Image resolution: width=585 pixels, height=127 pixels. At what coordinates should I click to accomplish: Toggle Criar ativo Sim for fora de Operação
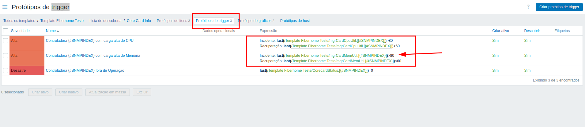(x=495, y=71)
